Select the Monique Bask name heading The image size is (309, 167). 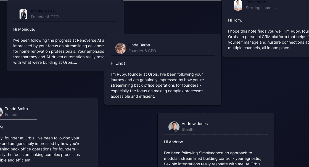click(44, 11)
